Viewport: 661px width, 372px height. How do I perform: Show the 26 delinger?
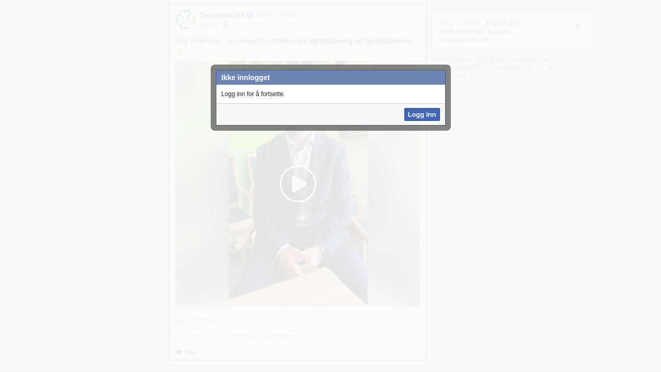(279, 336)
